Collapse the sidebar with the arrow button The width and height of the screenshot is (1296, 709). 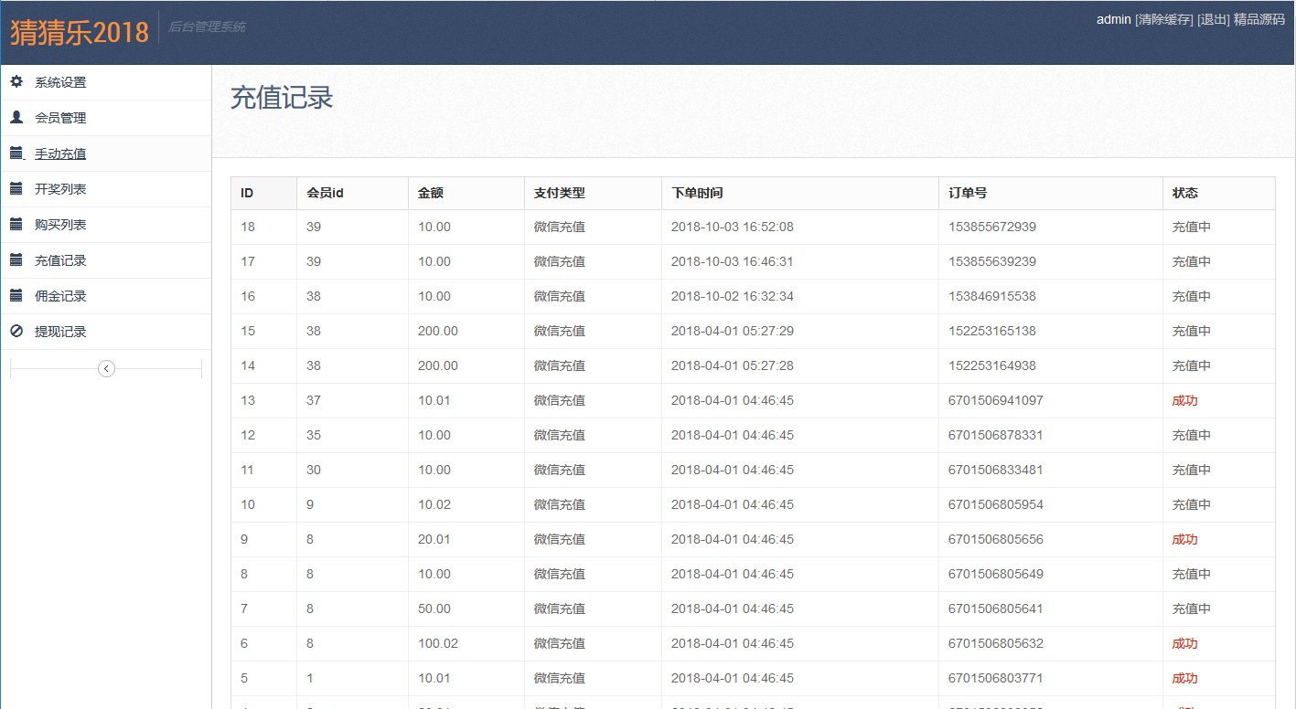click(106, 369)
